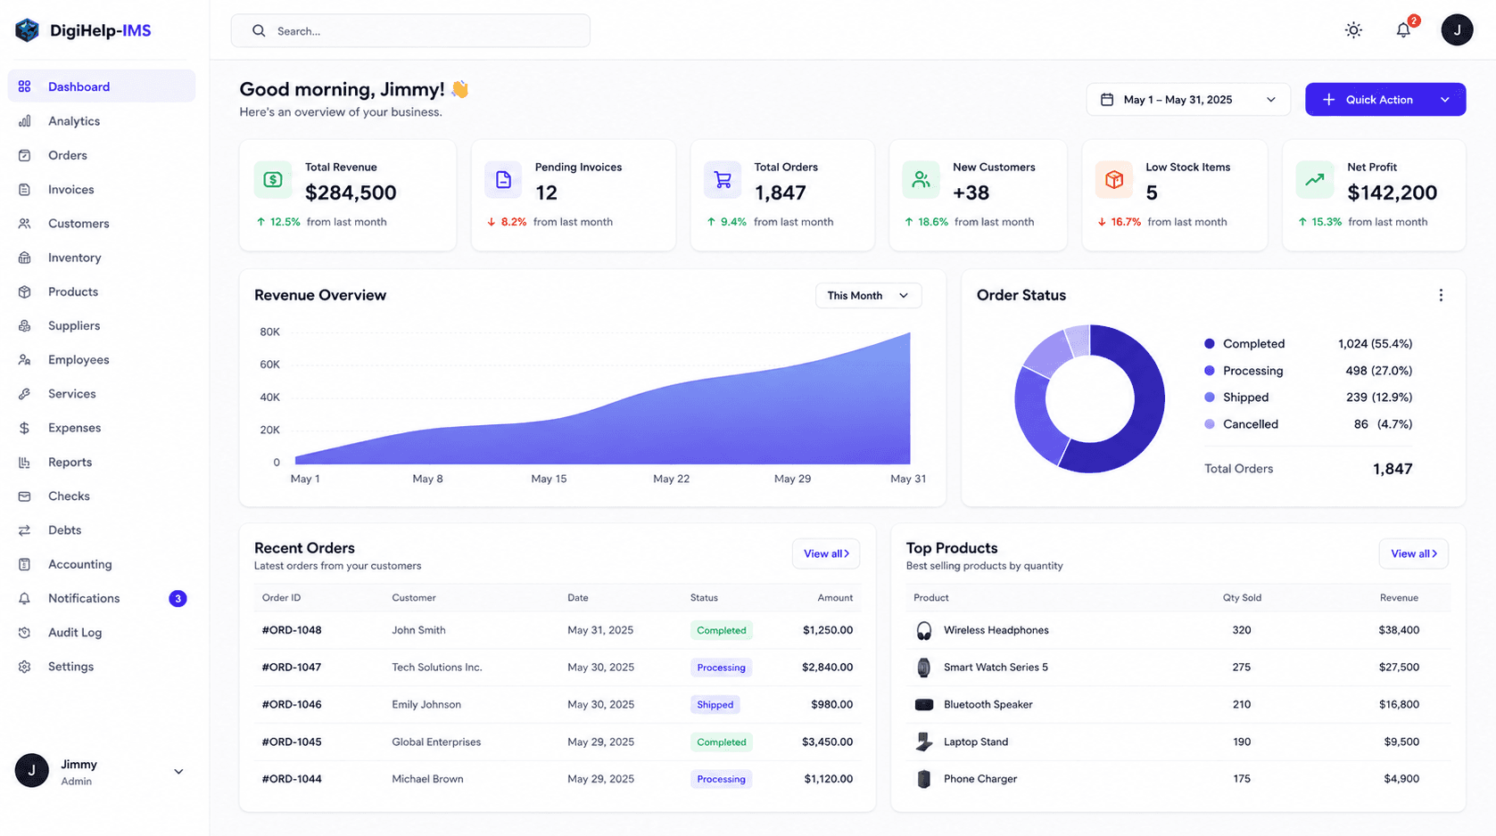Click the Processing legend color dot
1496x836 pixels.
1210,371
